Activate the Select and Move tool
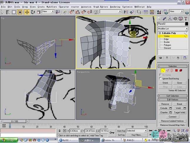Image resolution: width=190 pixels, height=143 pixels. click(27, 12)
